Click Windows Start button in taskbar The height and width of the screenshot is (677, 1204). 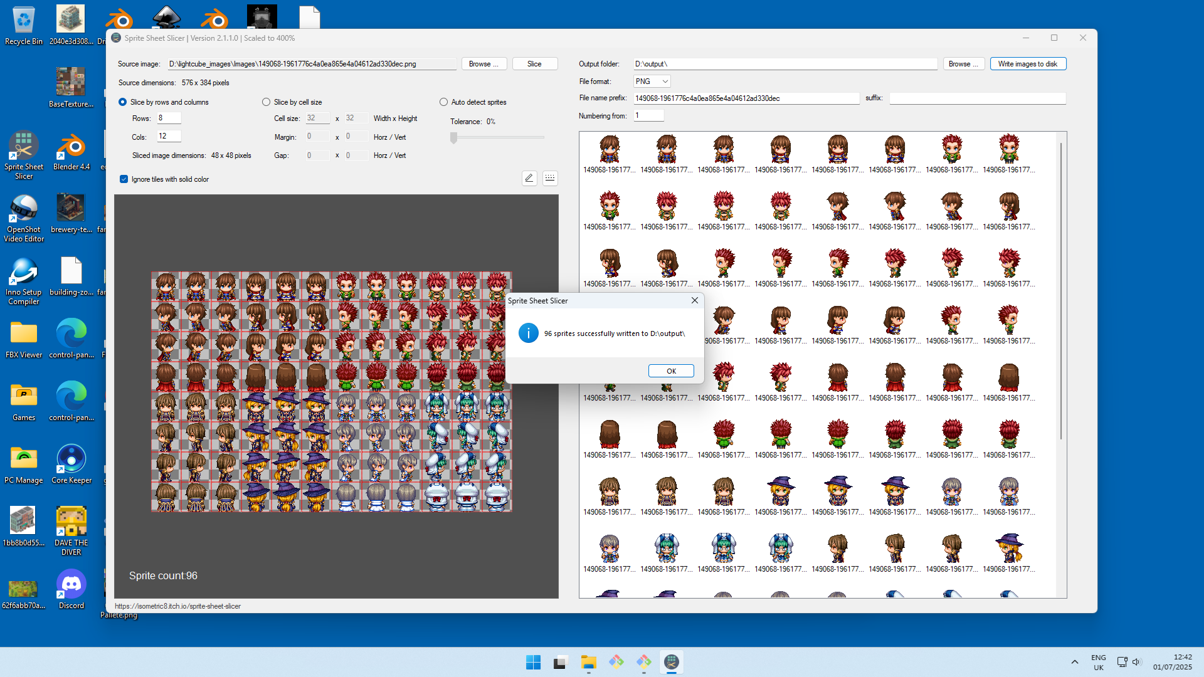(534, 662)
